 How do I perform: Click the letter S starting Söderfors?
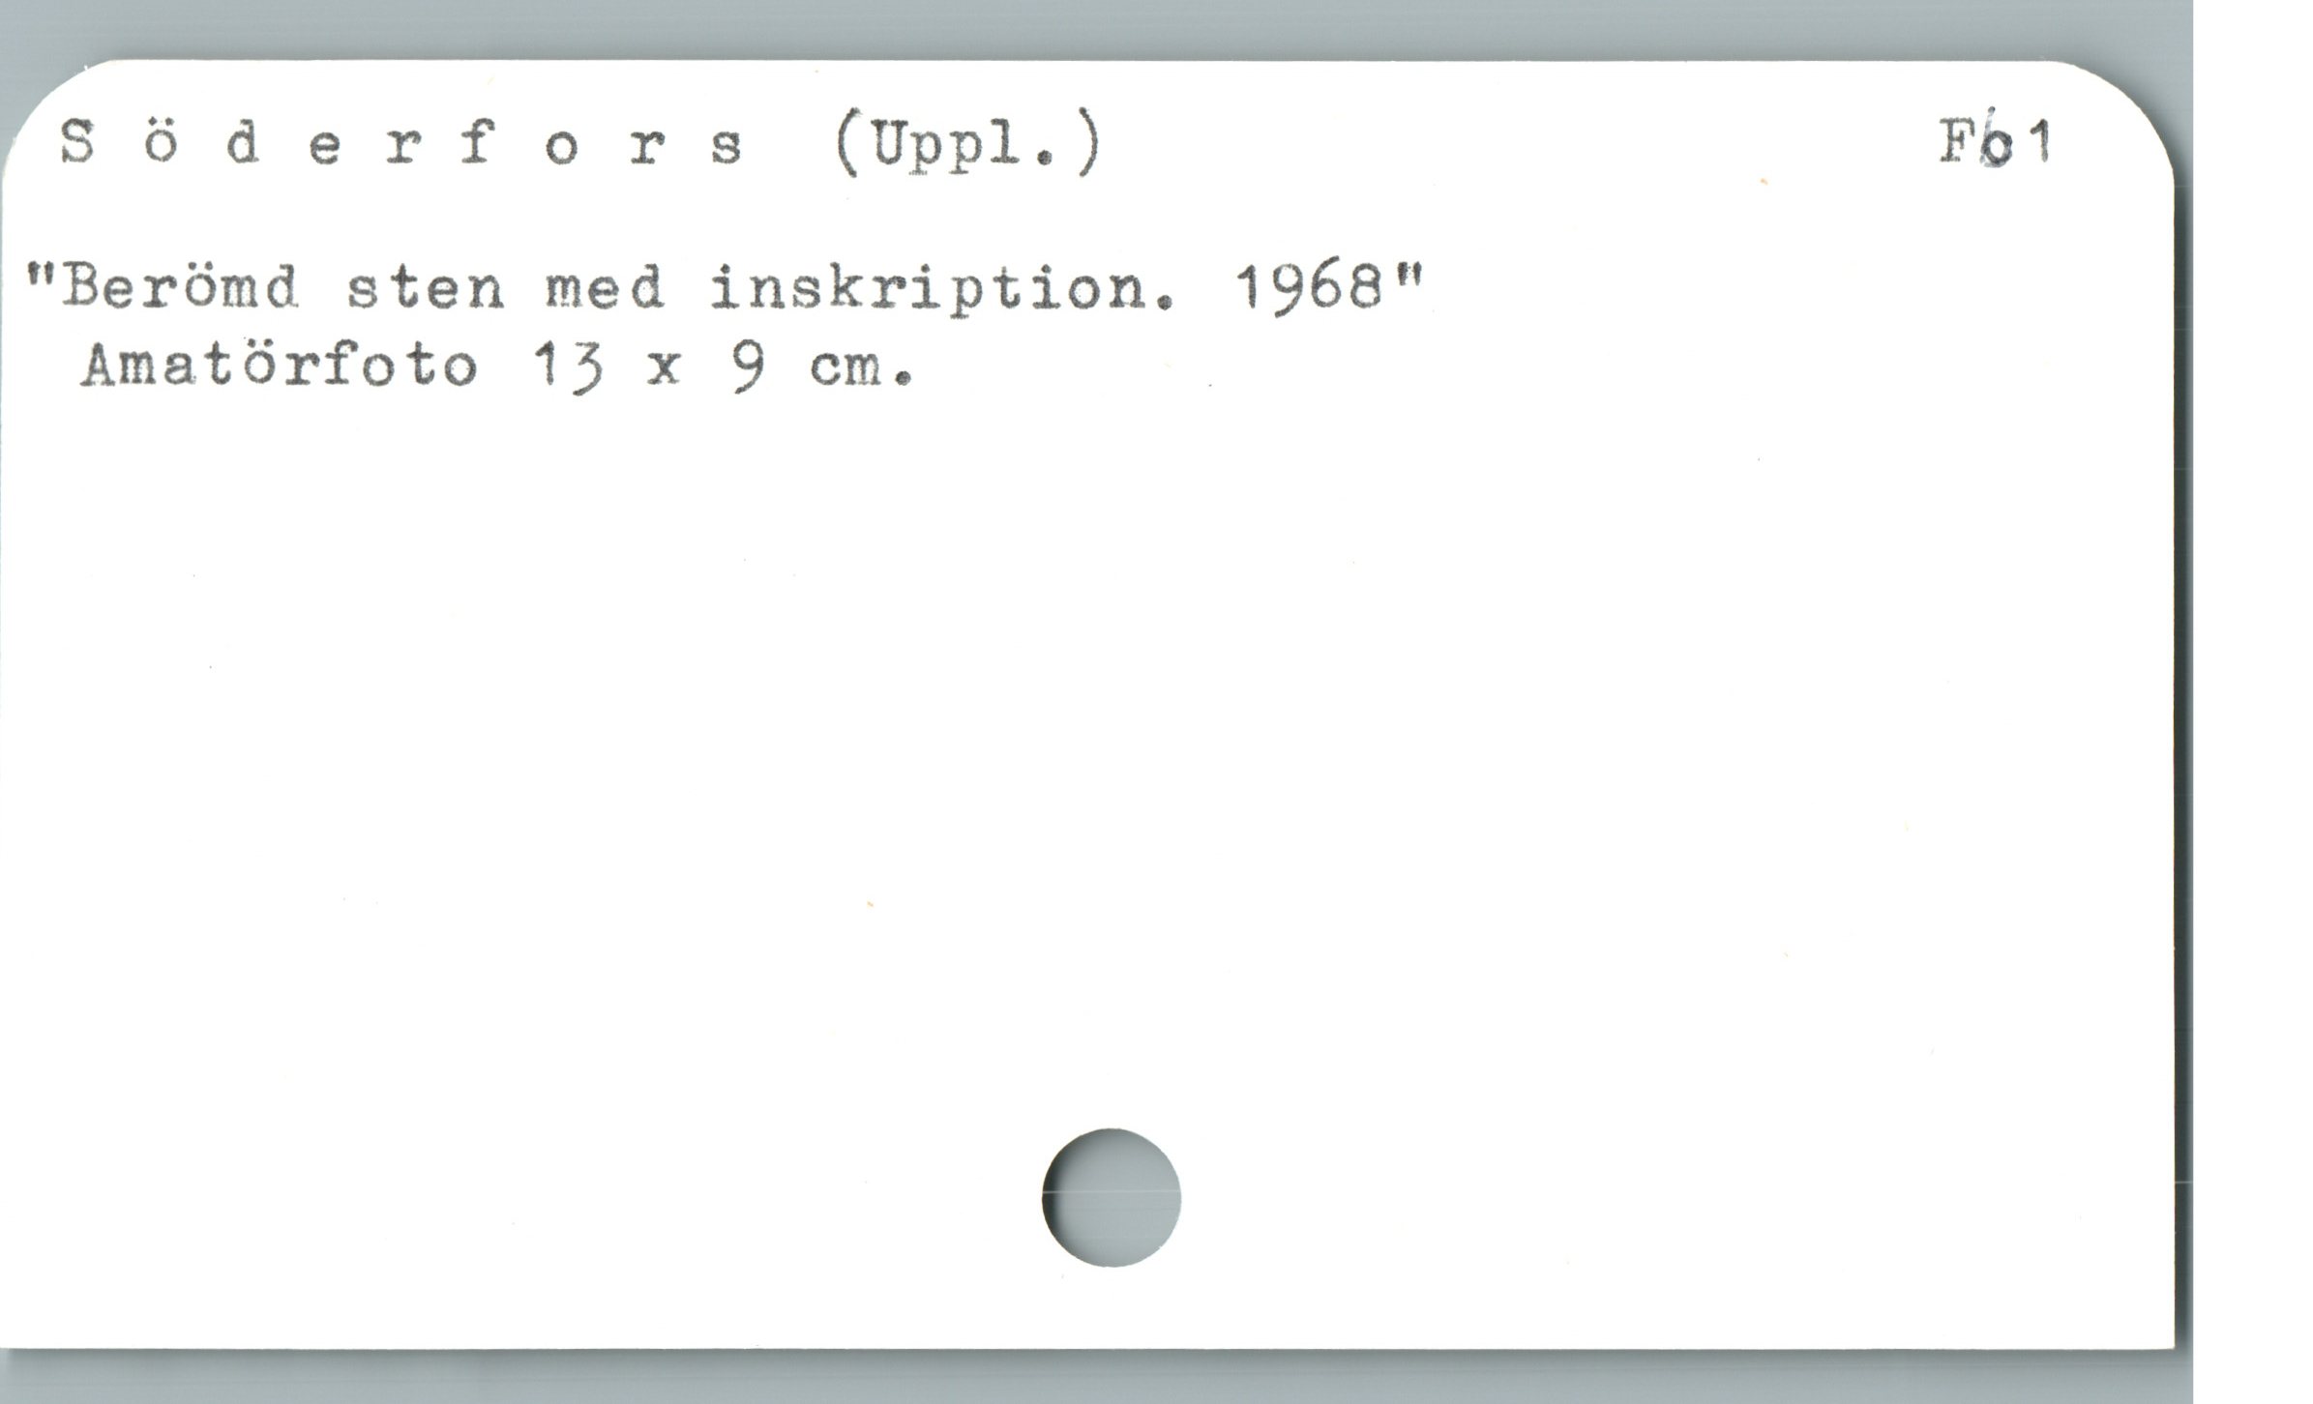(x=78, y=144)
